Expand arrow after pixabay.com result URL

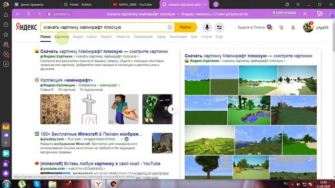121,139
